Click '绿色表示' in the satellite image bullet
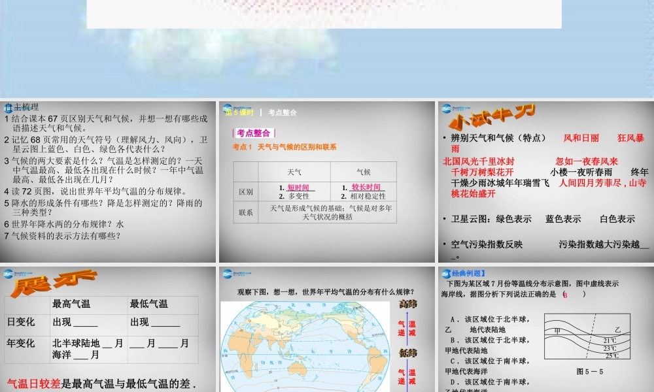This screenshot has width=654, height=392. click(x=513, y=219)
